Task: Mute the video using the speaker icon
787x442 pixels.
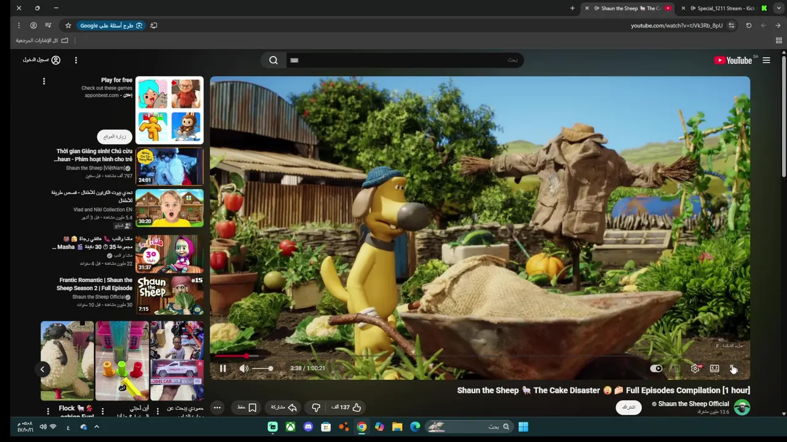Action: 244,368
